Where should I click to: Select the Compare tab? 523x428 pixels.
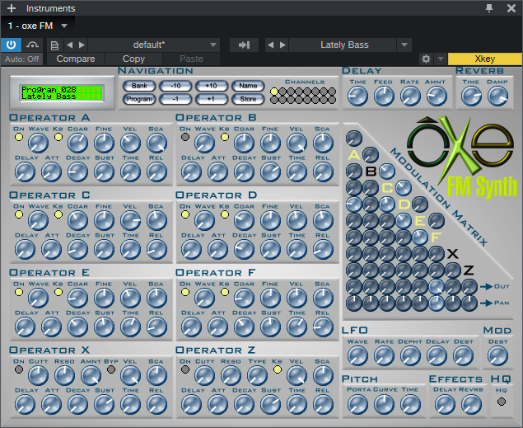[75, 59]
